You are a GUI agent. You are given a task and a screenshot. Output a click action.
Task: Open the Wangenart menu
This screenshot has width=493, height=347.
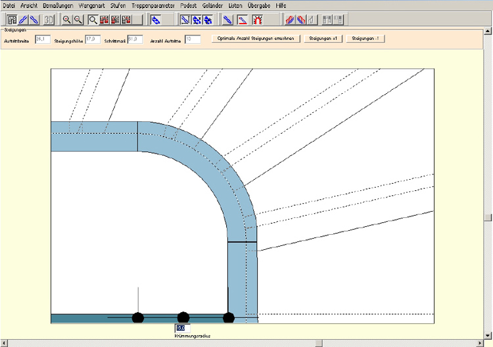[92, 5]
